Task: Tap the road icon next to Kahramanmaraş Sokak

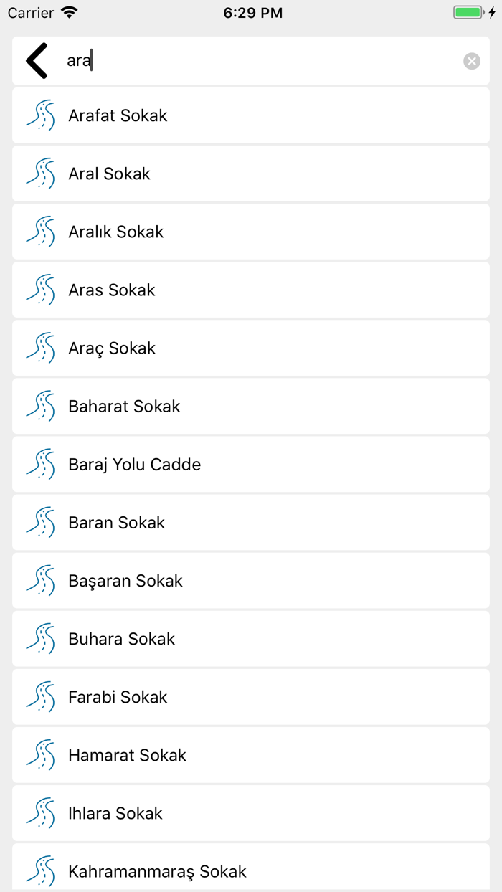Action: [x=41, y=871]
